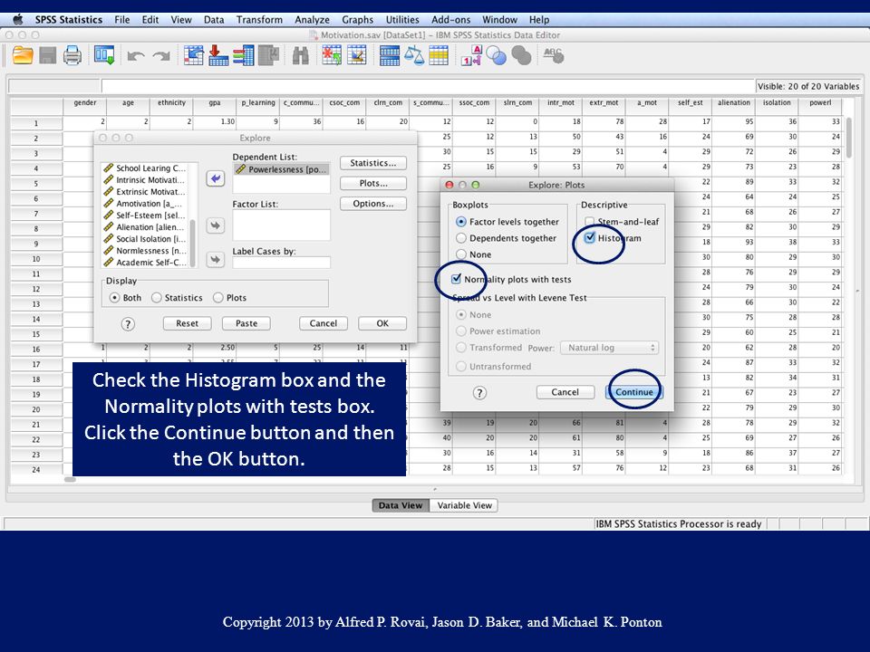Select Plots in the Display group
The width and height of the screenshot is (870, 652).
click(229, 298)
